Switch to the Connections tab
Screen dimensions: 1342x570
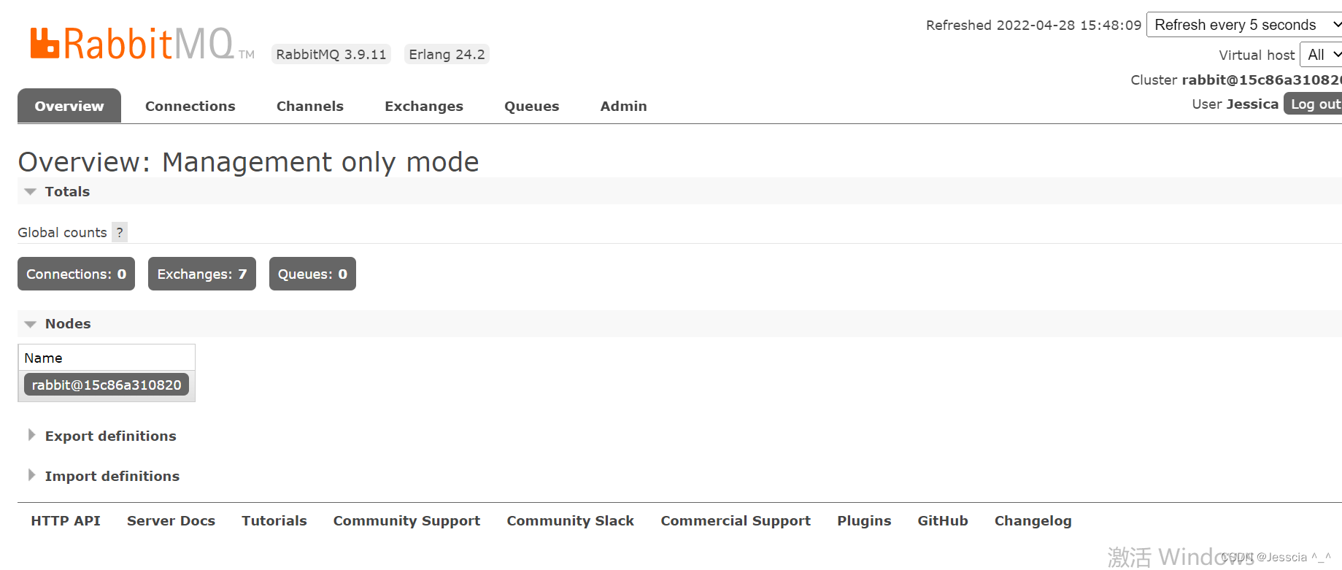190,106
